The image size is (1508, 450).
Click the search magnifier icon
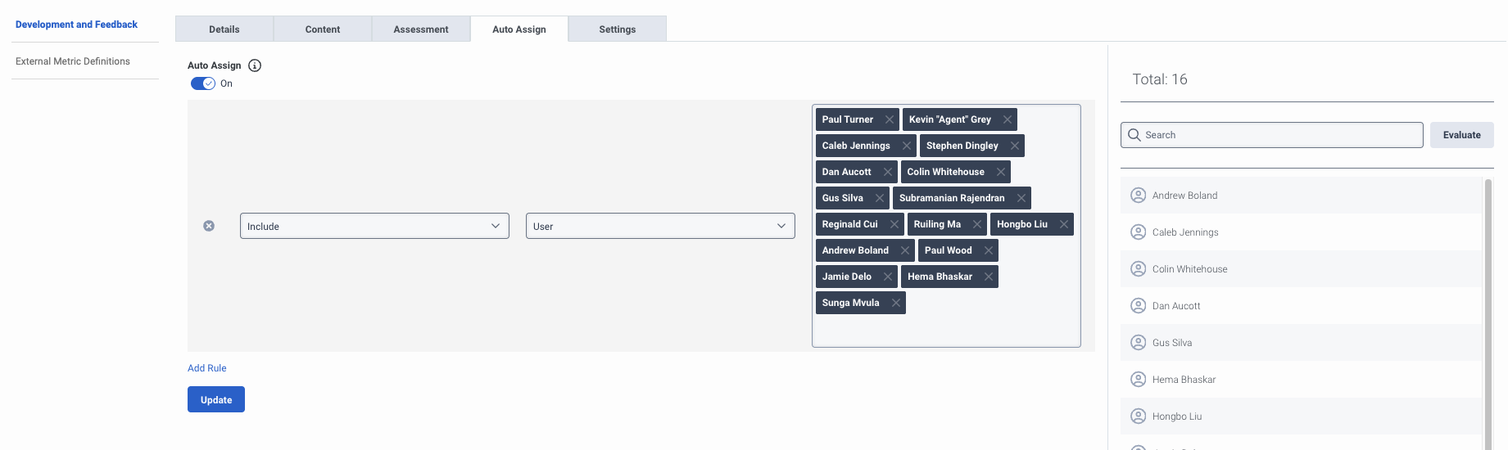click(1134, 135)
